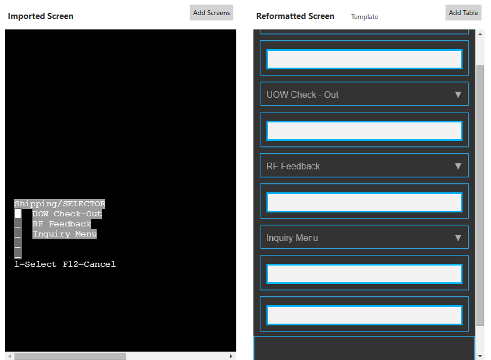This screenshot has height=360, width=491.
Task: Click input field directly below Inquiry Menu dropdown
Action: 364,274
